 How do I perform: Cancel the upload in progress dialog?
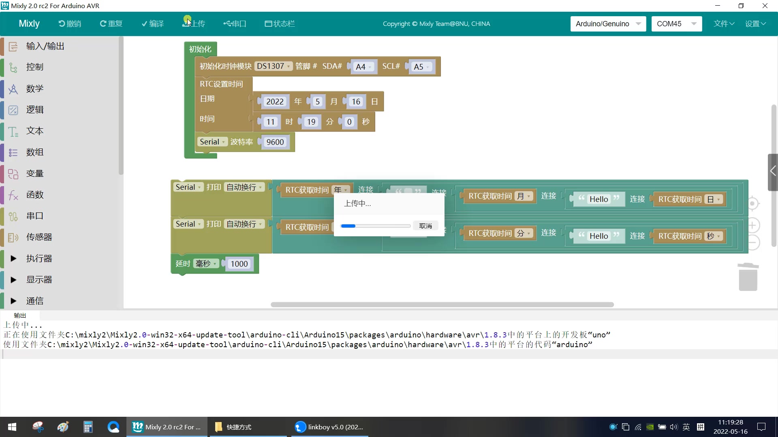pyautogui.click(x=425, y=226)
